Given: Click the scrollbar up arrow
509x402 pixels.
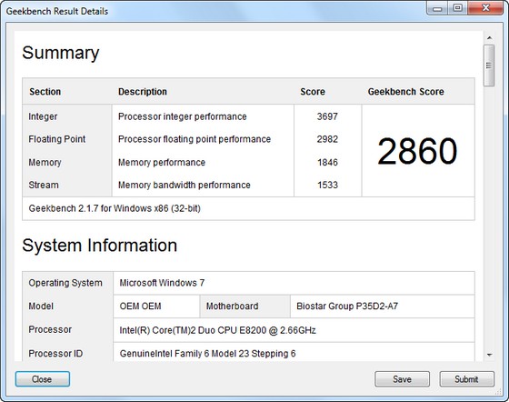Looking at the screenshot, I should (x=489, y=38).
